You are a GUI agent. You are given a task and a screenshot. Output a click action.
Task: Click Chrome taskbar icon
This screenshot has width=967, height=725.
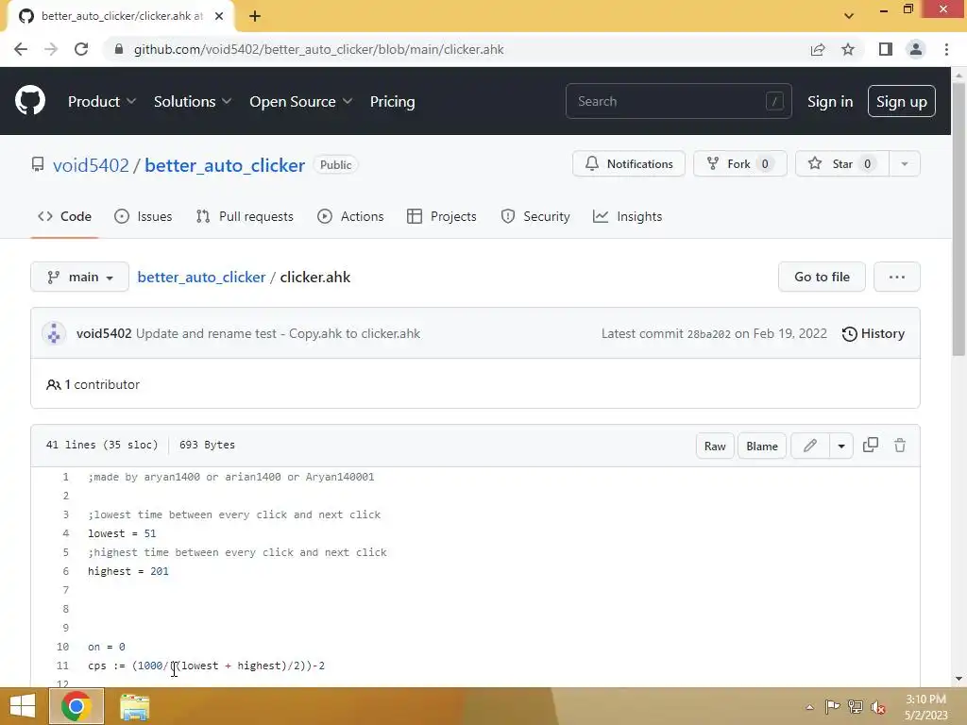click(x=76, y=706)
